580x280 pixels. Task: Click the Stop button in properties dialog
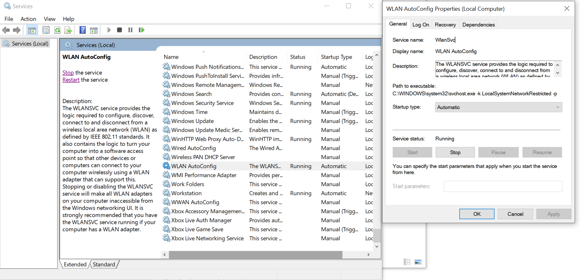tap(455, 152)
